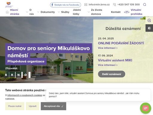Click the Brno city logo

pos(18,75)
